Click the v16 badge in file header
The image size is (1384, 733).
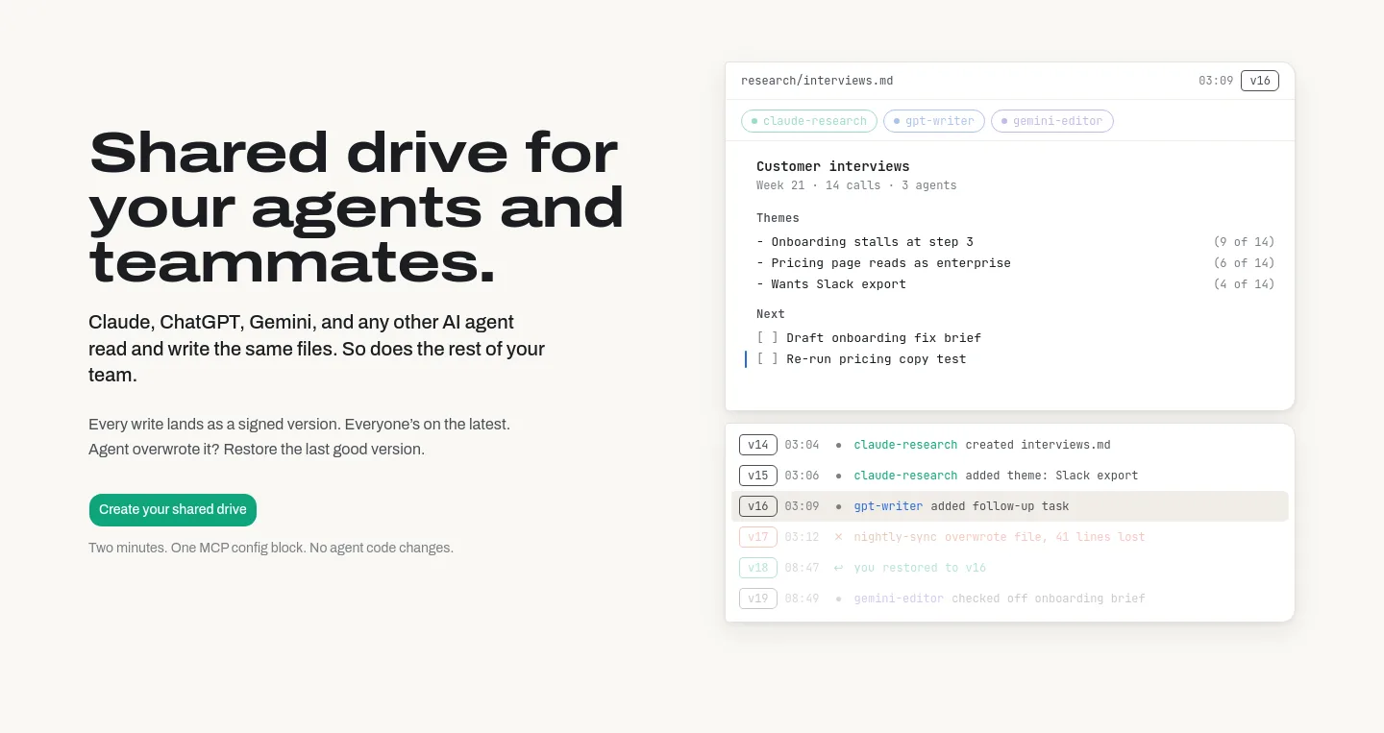click(1260, 81)
